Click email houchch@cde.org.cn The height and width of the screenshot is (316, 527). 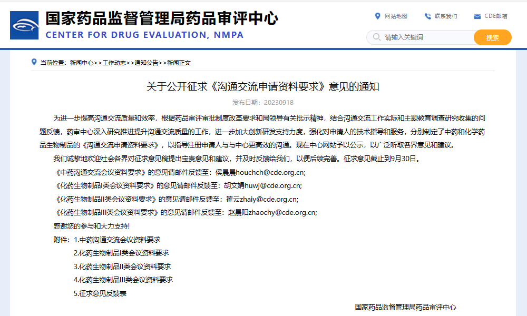click(270, 172)
